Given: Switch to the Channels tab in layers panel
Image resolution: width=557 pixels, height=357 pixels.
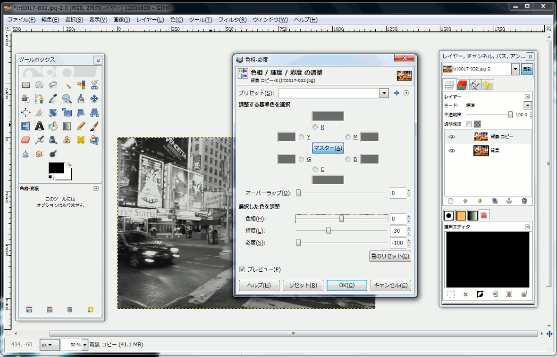Looking at the screenshot, I should tap(461, 85).
